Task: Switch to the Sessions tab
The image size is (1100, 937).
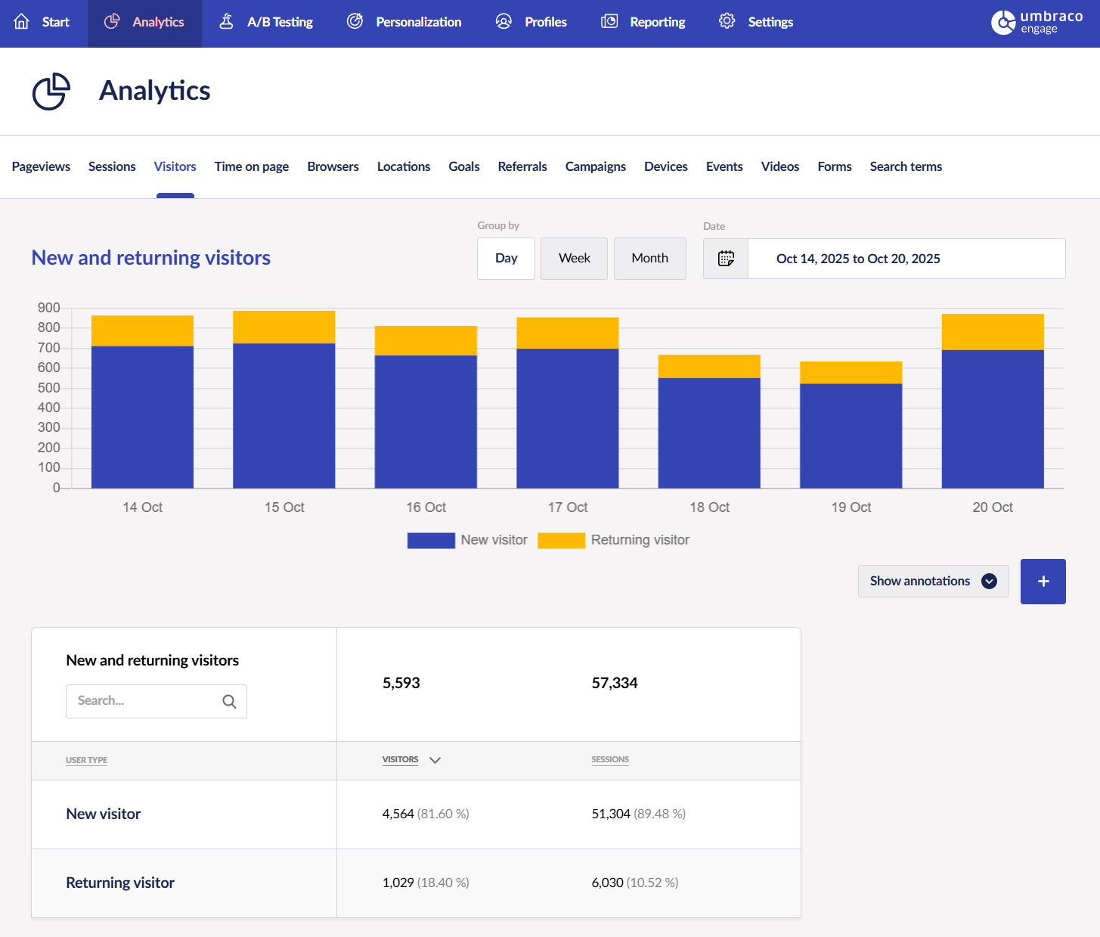Action: pyautogui.click(x=112, y=166)
